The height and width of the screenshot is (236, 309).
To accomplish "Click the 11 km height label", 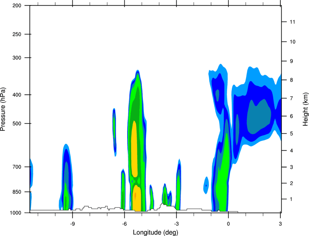I will pyautogui.click(x=292, y=22).
